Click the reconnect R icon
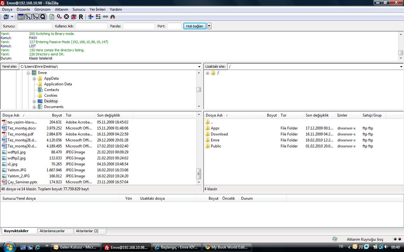This screenshot has width=404, height=252. [81, 17]
